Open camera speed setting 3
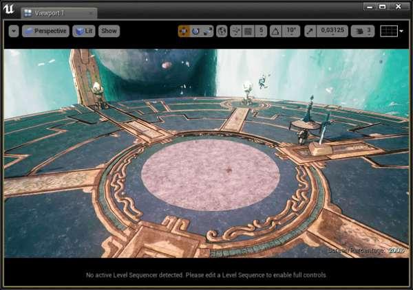Image resolution: width=413 pixels, height=290 pixels. pyautogui.click(x=363, y=32)
